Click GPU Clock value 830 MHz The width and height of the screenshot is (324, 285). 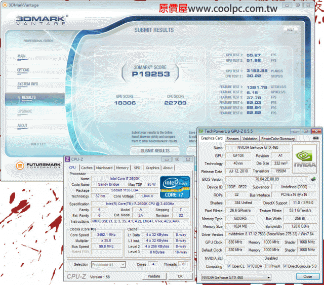235,242
